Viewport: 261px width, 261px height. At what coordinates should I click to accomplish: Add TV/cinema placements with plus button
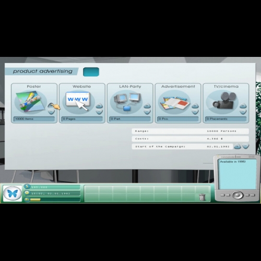point(243,105)
